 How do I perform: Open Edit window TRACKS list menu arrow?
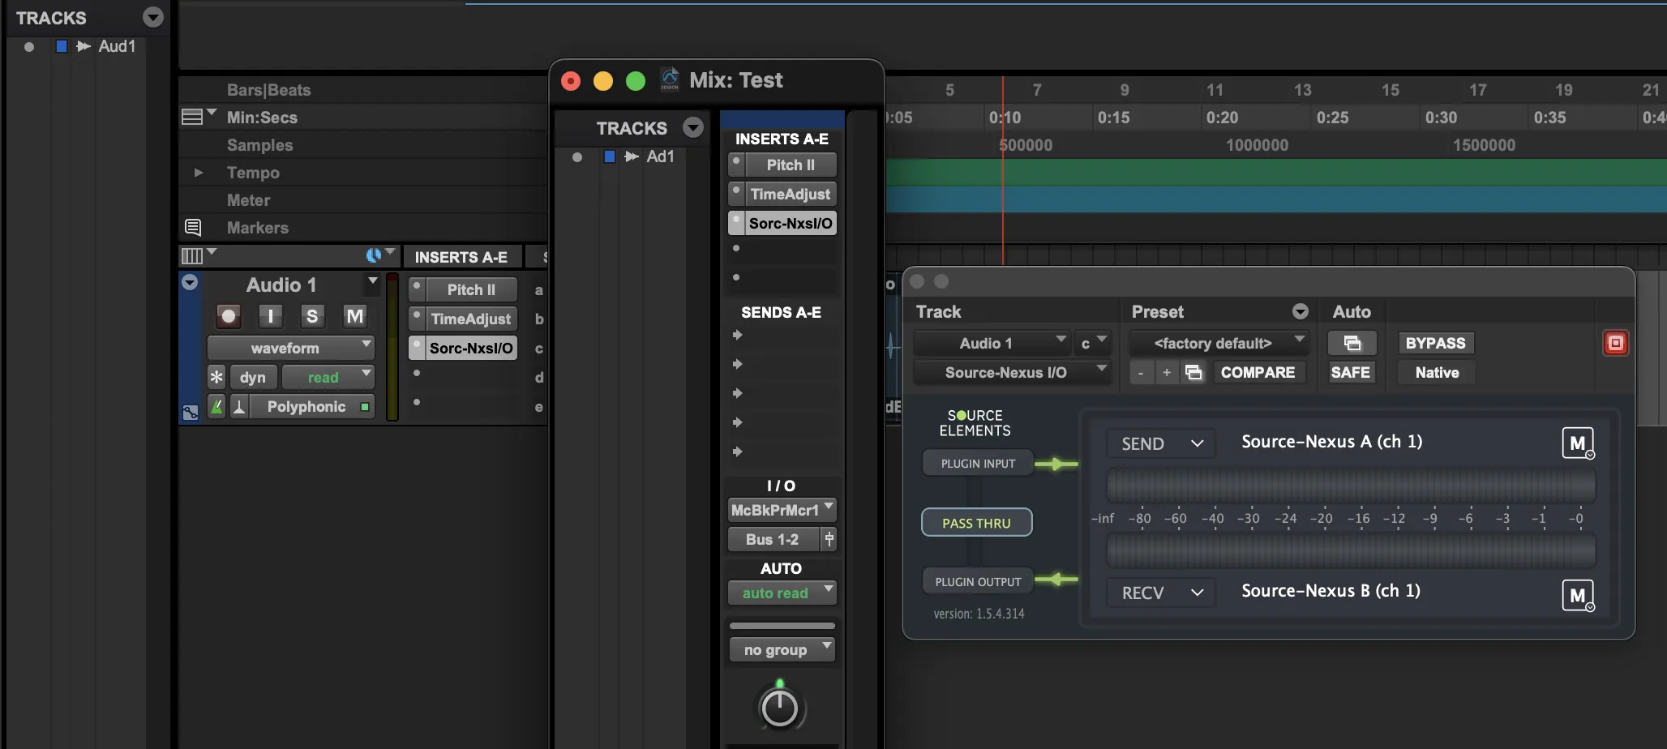(152, 17)
